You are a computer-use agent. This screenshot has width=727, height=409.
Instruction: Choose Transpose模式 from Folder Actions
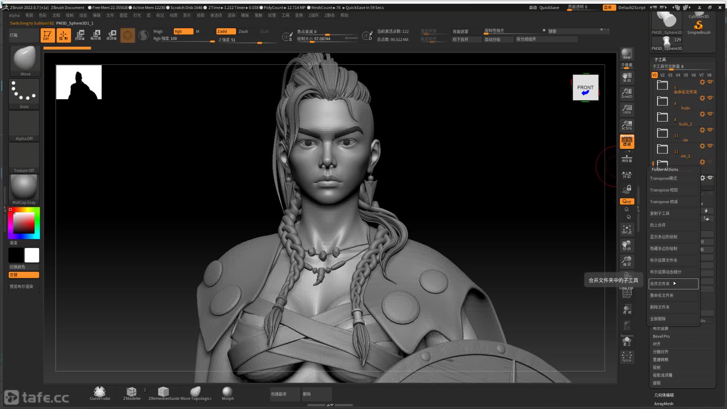point(673,178)
